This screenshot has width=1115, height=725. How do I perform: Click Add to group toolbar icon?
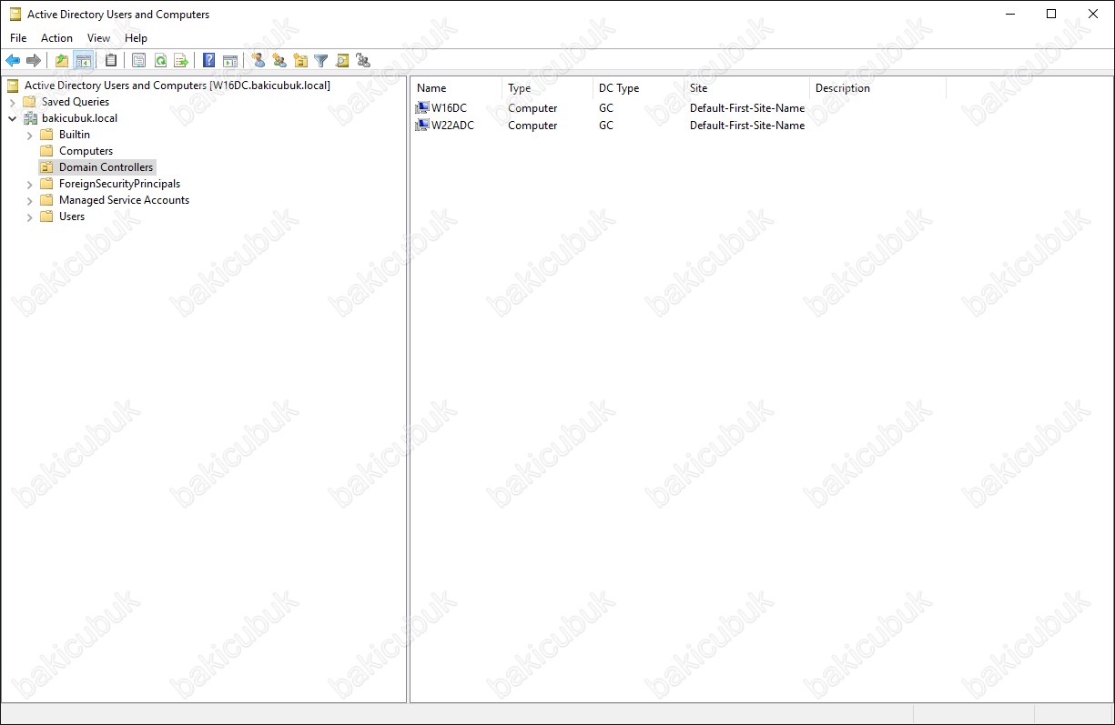point(363,61)
